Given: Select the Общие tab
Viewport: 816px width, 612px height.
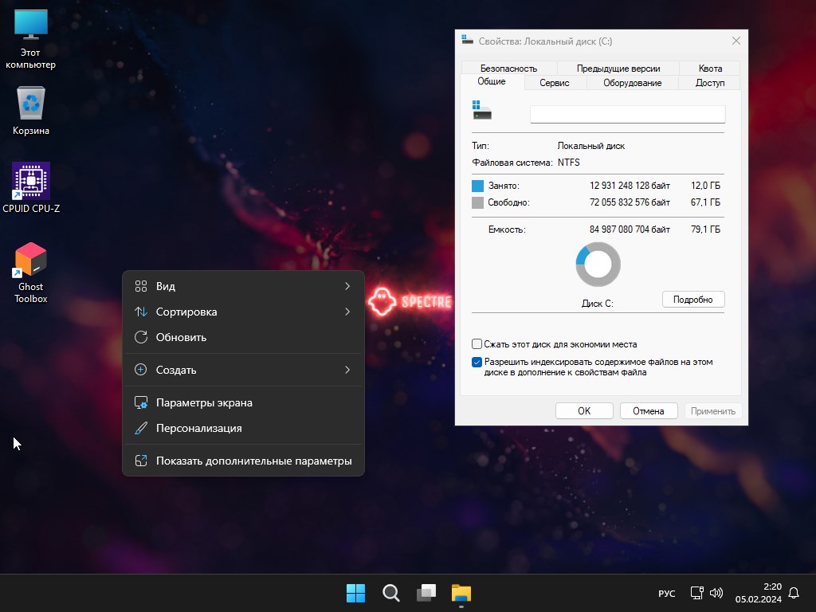Looking at the screenshot, I should [x=492, y=81].
